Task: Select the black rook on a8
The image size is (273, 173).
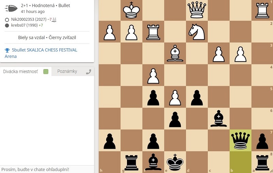Action: (x=262, y=162)
